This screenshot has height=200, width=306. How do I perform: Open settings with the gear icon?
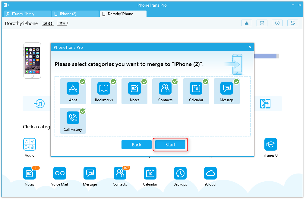[262, 23]
